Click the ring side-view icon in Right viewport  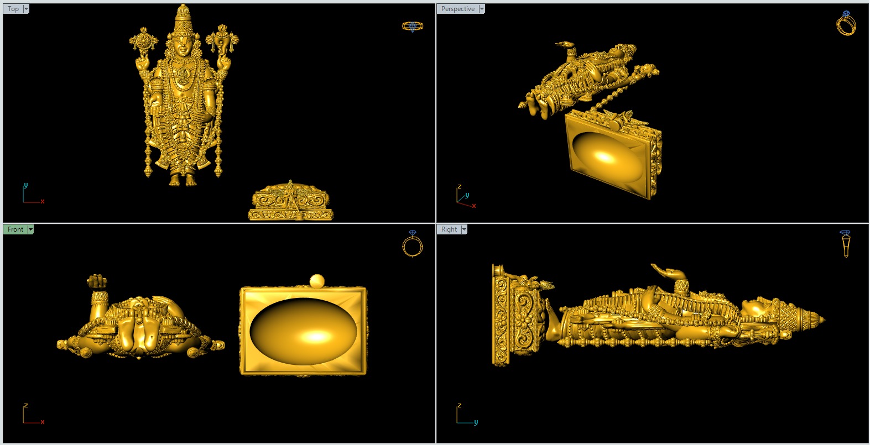(x=846, y=244)
